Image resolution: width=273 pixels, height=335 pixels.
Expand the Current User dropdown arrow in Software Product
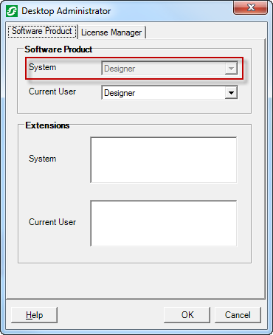pyautogui.click(x=231, y=93)
